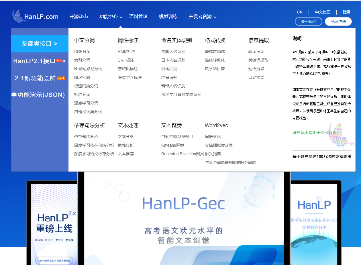Click the Word2vec category heading
Image resolution: width=361 pixels, height=265 pixels.
(216, 125)
